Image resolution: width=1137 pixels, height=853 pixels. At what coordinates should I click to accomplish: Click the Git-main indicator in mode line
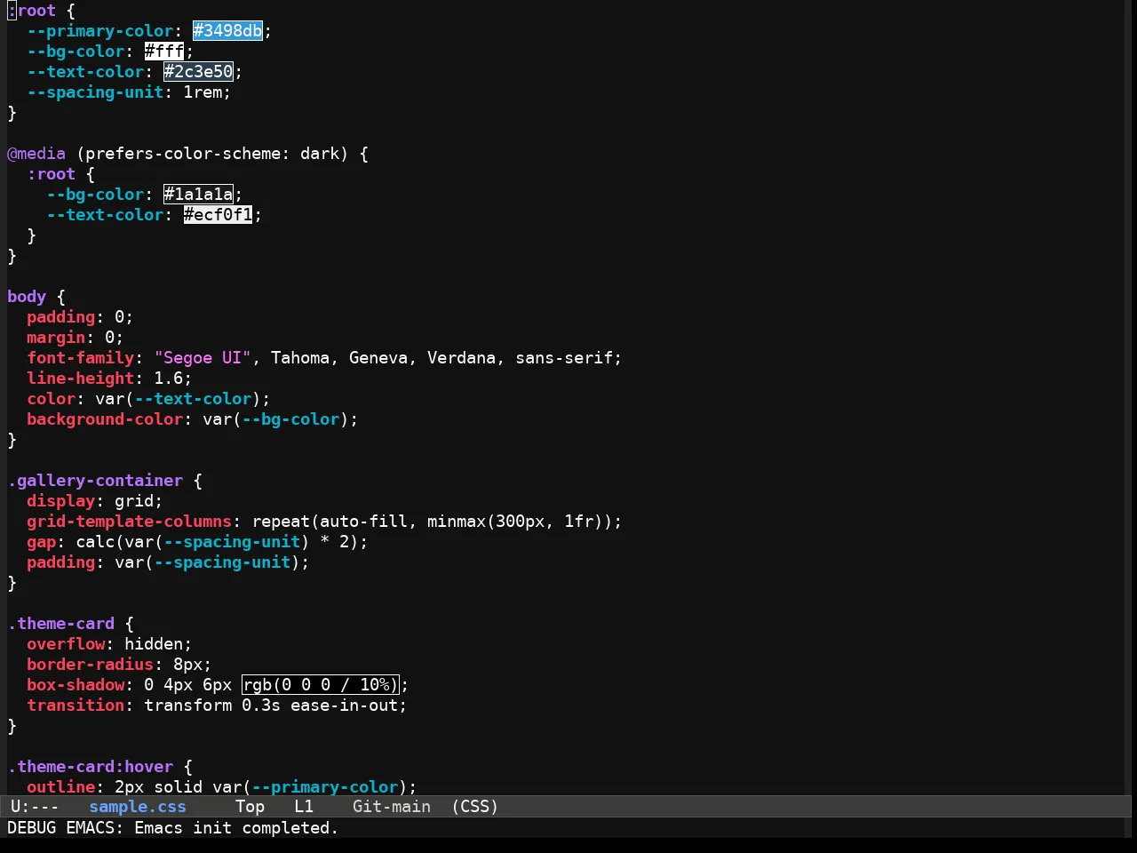click(392, 807)
